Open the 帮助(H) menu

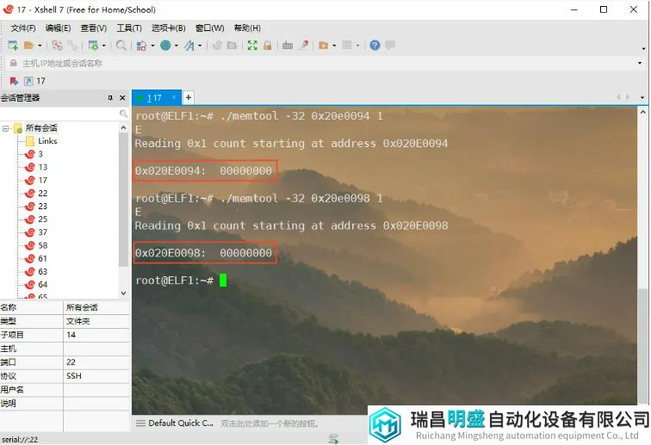point(247,28)
